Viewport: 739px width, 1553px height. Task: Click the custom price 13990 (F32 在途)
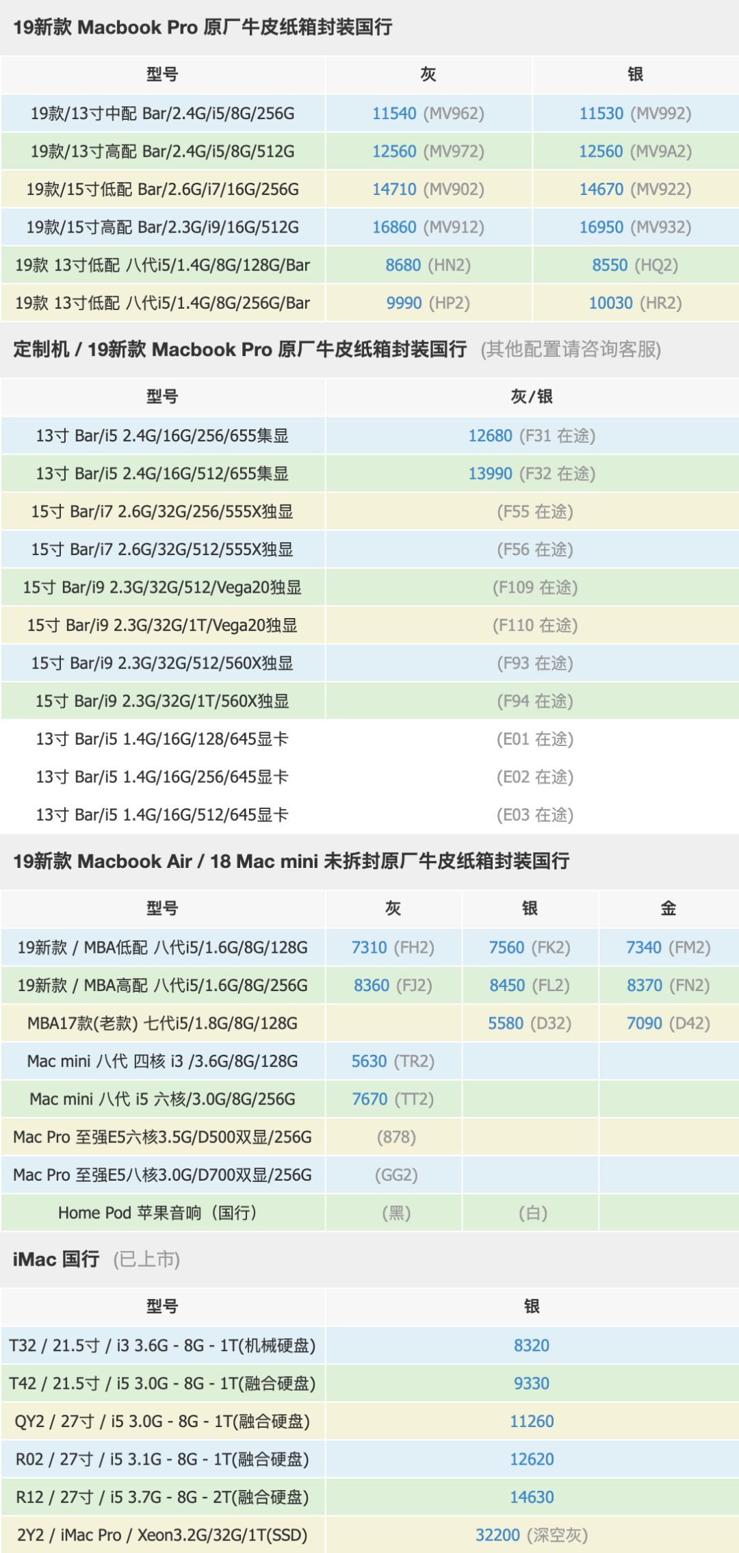532,474
